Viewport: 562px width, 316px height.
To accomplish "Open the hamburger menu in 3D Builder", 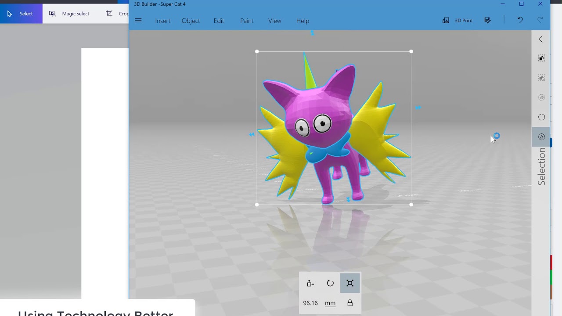I will (x=138, y=21).
